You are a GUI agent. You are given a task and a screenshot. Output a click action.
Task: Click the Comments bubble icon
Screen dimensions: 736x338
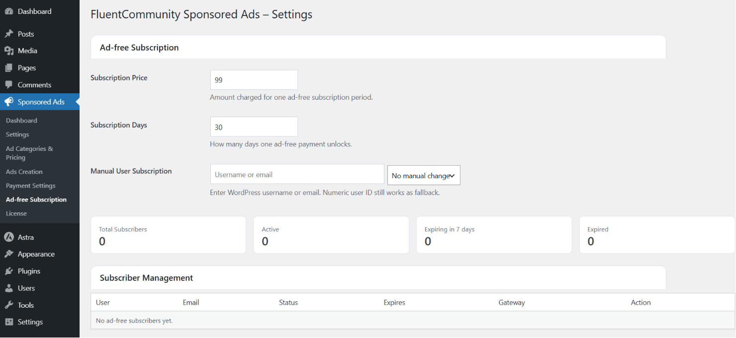coord(8,85)
